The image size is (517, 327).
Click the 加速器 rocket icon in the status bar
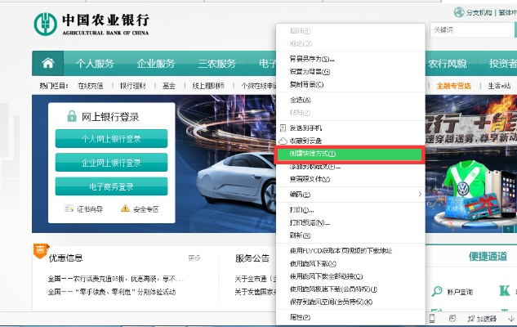[470, 319]
